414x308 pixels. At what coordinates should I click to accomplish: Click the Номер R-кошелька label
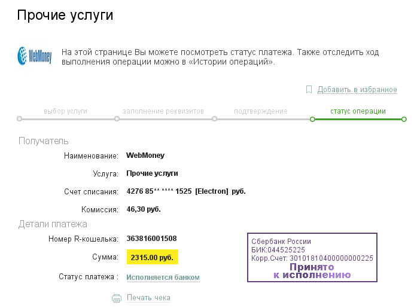[x=83, y=239]
